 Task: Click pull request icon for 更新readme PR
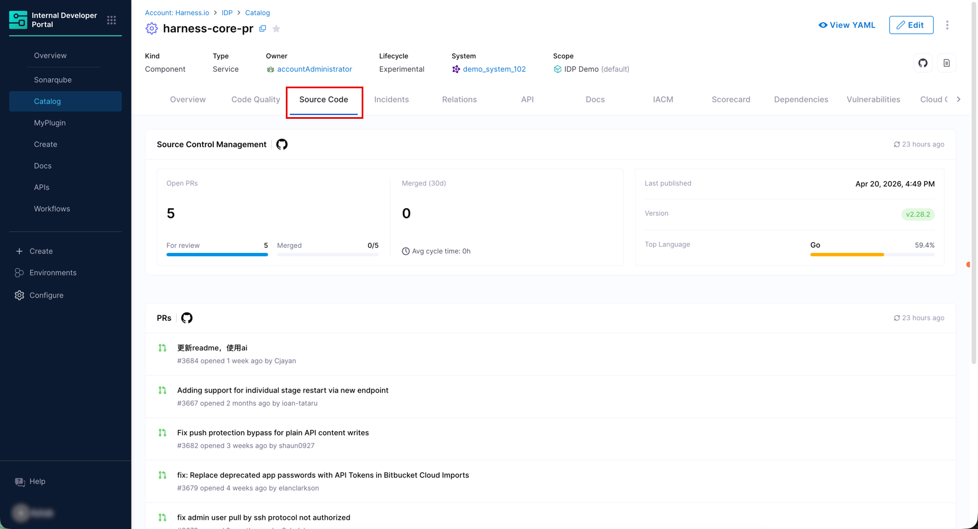tap(162, 348)
